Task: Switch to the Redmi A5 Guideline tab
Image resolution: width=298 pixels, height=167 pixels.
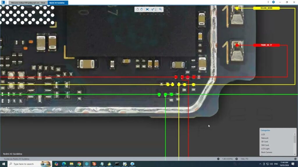Action: pyautogui.click(x=58, y=3)
